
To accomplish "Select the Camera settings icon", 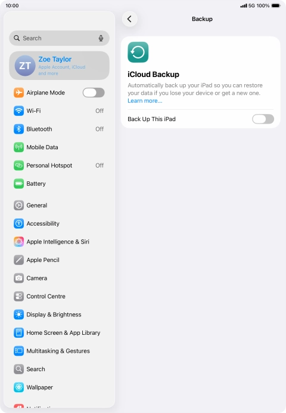I will (x=18, y=278).
